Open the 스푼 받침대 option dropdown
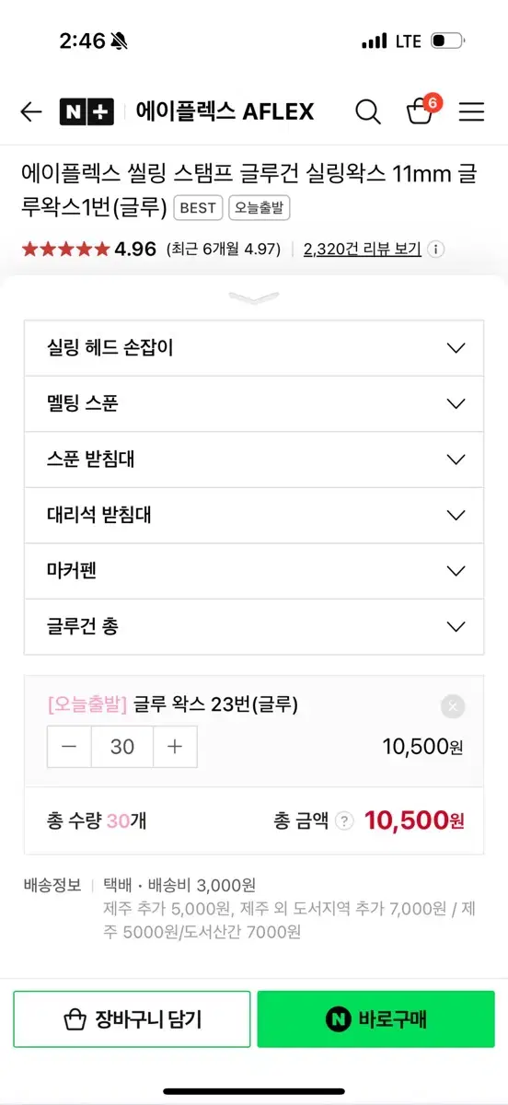 [x=254, y=459]
